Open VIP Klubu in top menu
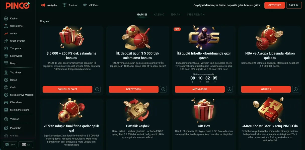Screen dimensions: 305x150 [91, 5]
